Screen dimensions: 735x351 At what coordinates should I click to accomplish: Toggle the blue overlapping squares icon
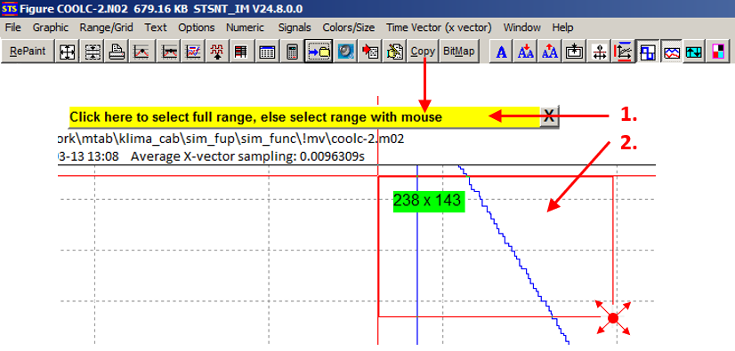(648, 52)
